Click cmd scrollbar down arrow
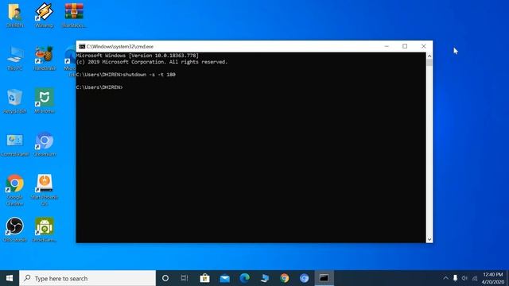The height and width of the screenshot is (286, 509). coord(429,240)
